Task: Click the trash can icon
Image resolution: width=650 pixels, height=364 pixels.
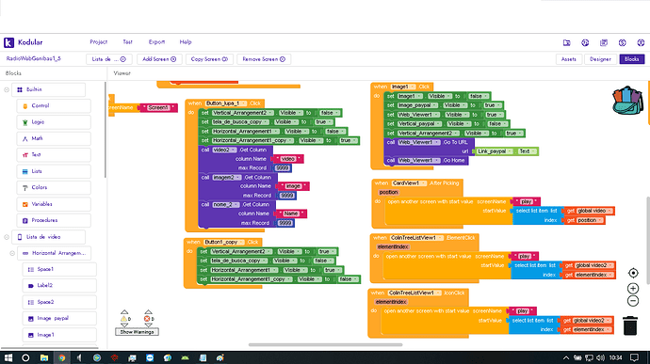Action: [630, 325]
